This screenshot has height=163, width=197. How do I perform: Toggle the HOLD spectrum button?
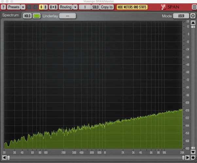27,16
